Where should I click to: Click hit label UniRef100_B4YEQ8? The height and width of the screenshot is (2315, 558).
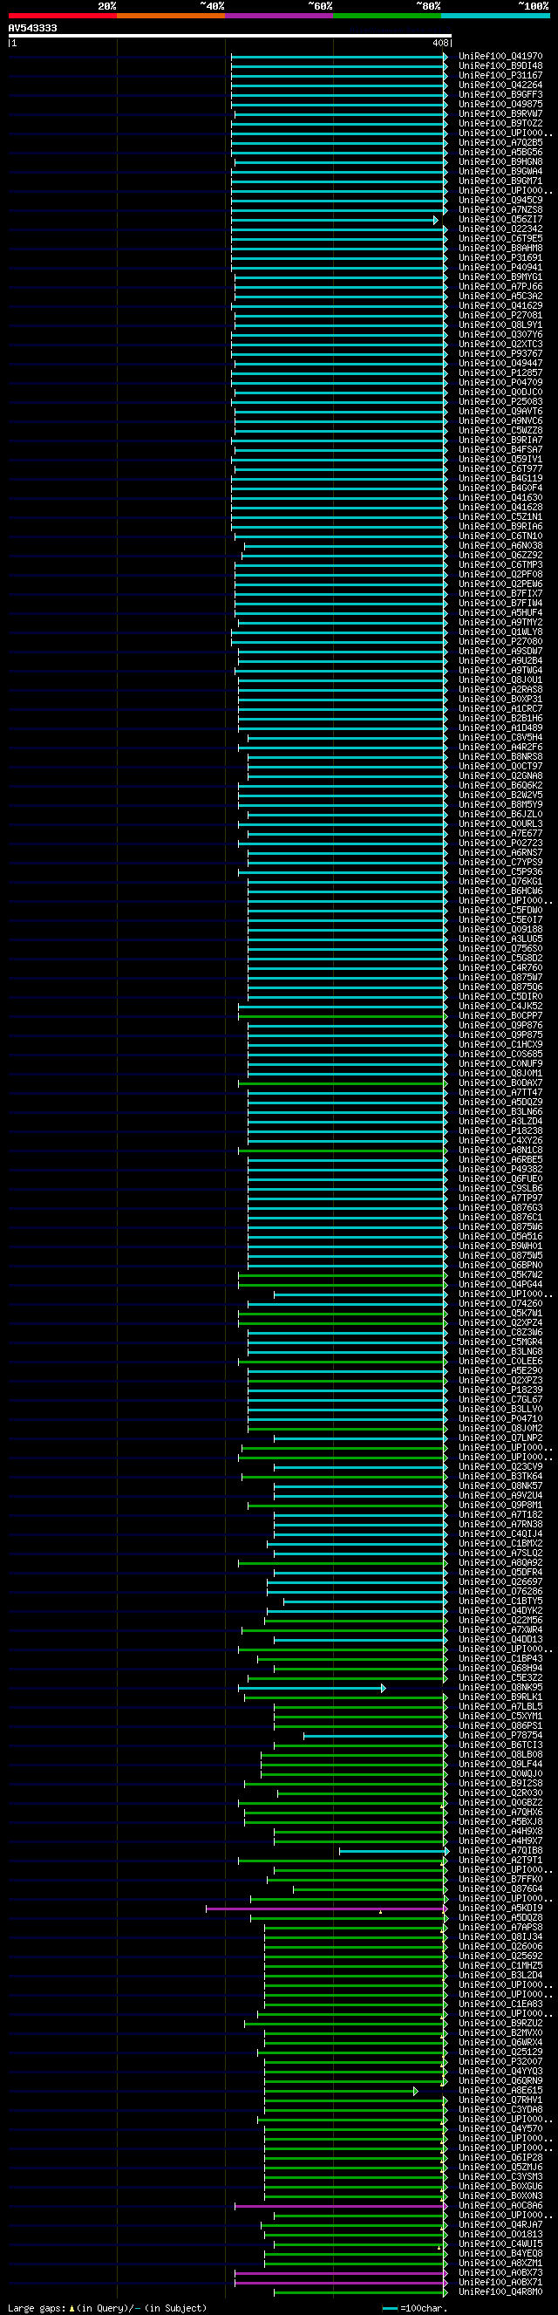tap(500, 2254)
